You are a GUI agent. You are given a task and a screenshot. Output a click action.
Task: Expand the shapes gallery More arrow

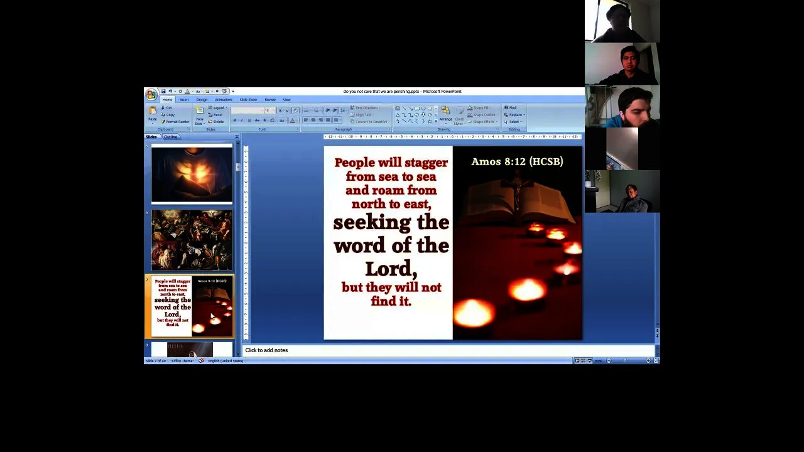tap(436, 121)
